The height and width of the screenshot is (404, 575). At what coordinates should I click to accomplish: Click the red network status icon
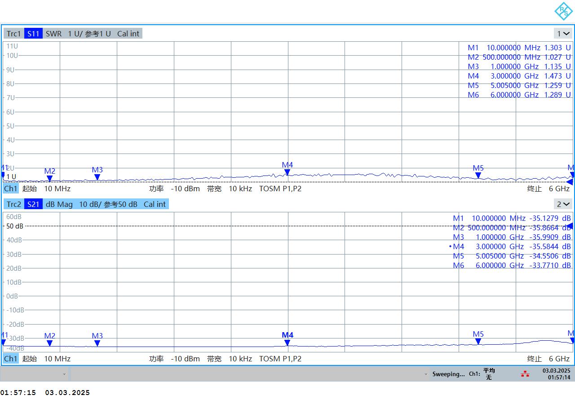click(x=525, y=374)
